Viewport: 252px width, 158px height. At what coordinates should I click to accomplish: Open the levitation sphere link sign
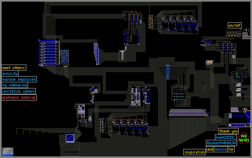click(19, 91)
